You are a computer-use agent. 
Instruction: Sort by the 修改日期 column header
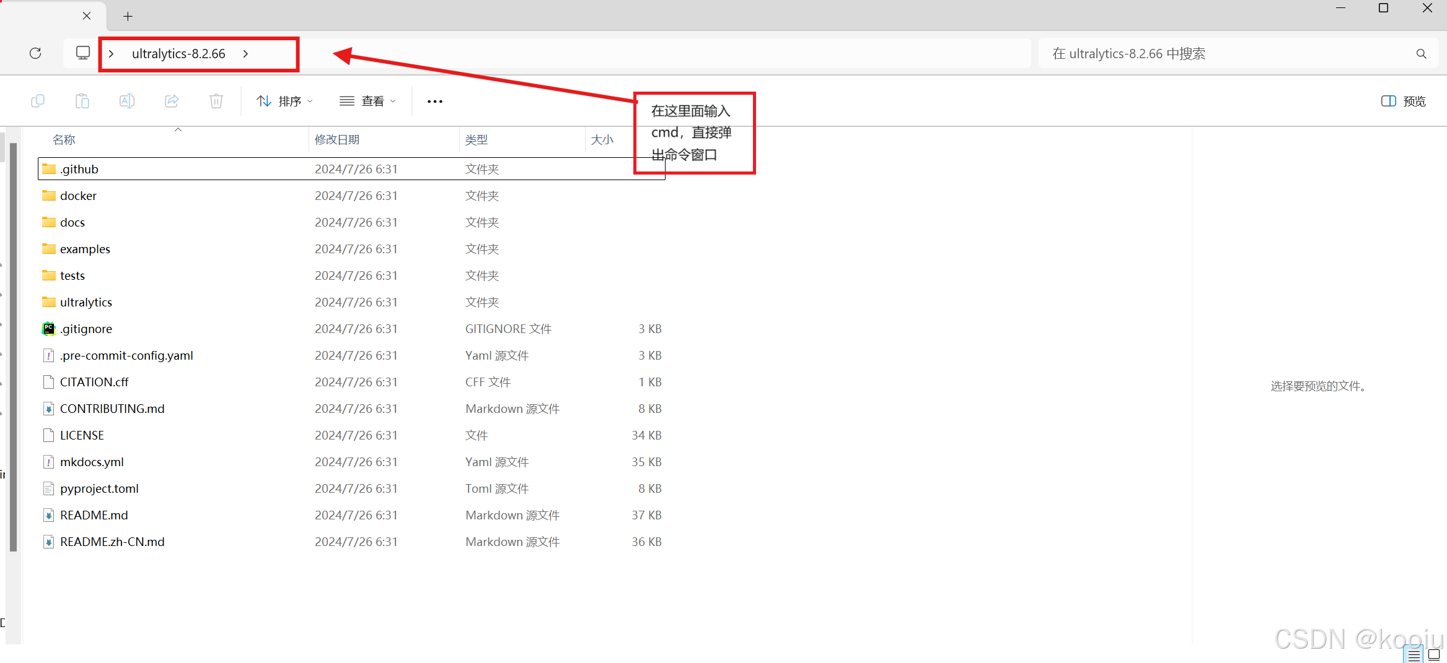337,140
